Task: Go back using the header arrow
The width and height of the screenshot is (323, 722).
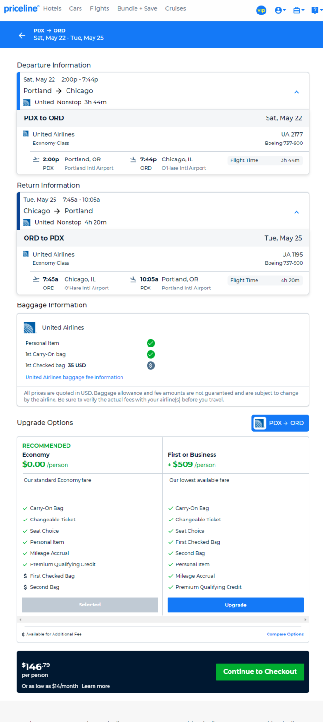Action: click(22, 35)
